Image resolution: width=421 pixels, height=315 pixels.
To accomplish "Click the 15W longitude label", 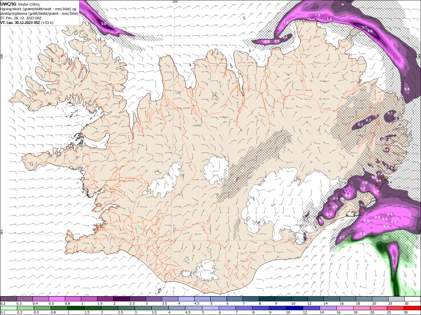I will point(348,2).
